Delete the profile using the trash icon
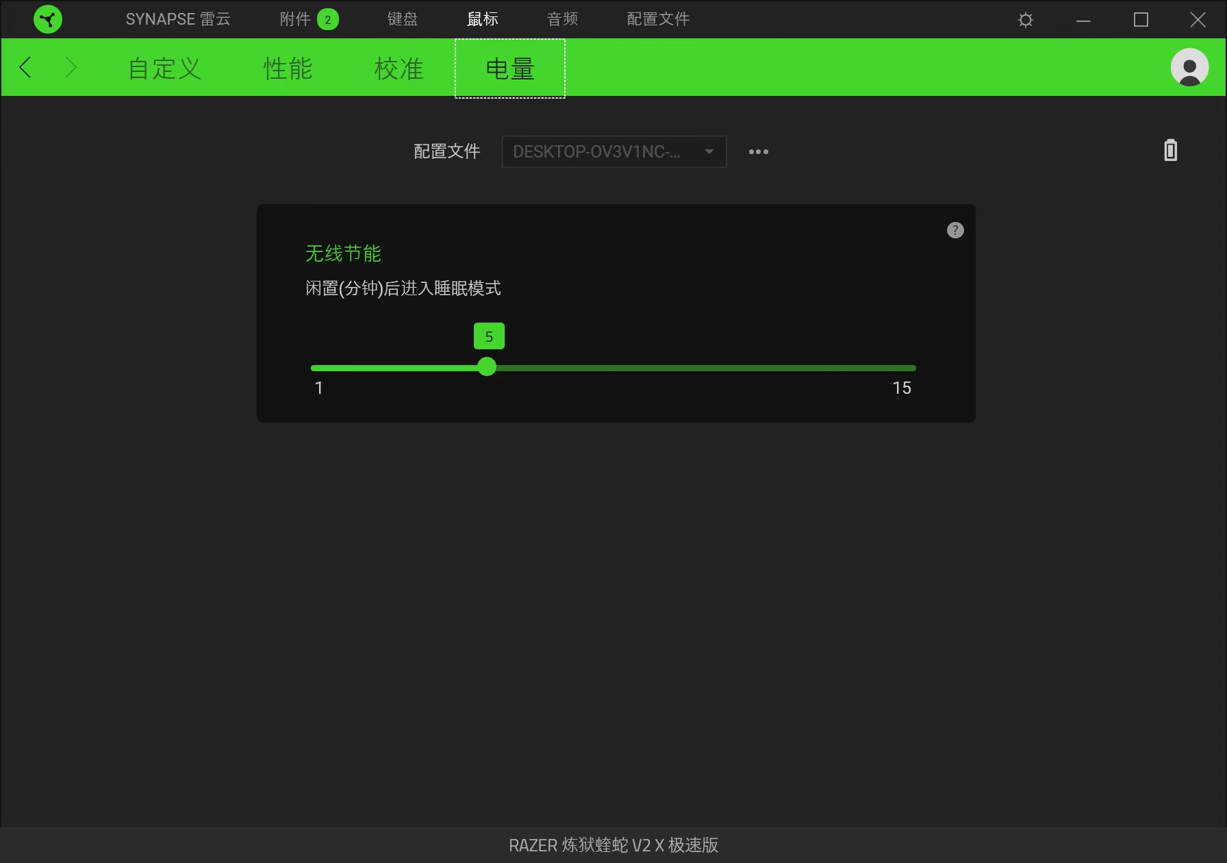The height and width of the screenshot is (863, 1227). click(1170, 151)
